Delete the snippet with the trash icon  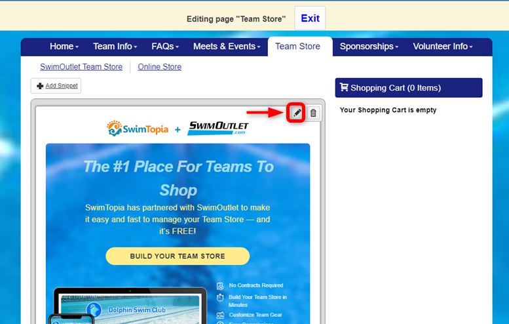point(313,113)
